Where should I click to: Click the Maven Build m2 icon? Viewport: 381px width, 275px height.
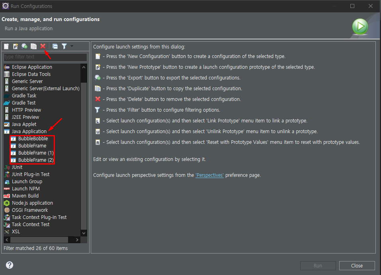[x=7, y=196]
